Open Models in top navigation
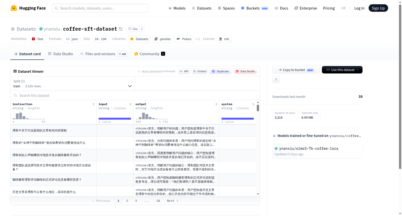The height and width of the screenshot is (216, 402). 177,8
